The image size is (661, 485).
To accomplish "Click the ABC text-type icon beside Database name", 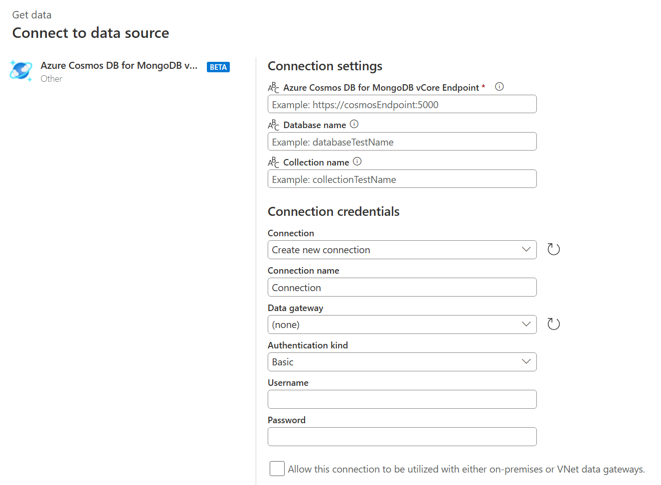I will click(x=273, y=125).
